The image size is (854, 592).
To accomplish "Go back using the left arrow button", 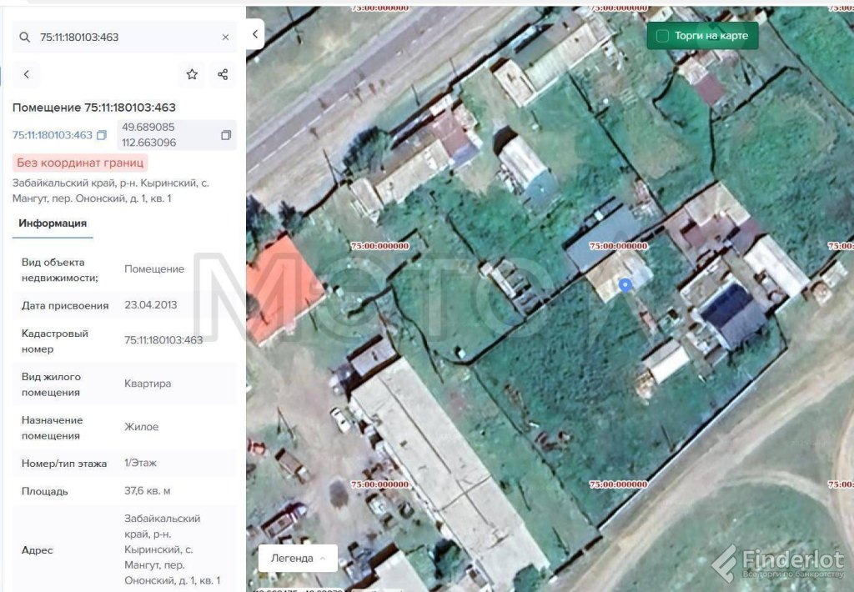I will [x=27, y=74].
